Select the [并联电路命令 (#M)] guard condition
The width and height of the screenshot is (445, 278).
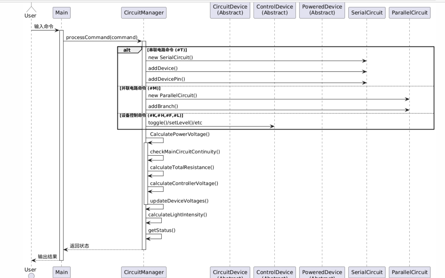[140, 88]
